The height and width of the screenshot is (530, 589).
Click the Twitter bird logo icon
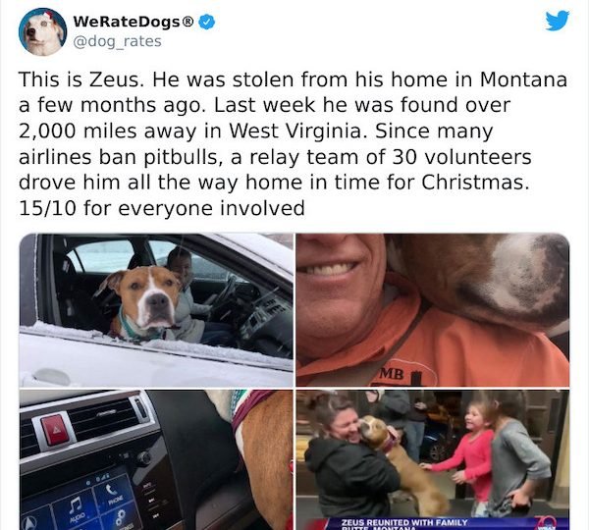tap(558, 21)
